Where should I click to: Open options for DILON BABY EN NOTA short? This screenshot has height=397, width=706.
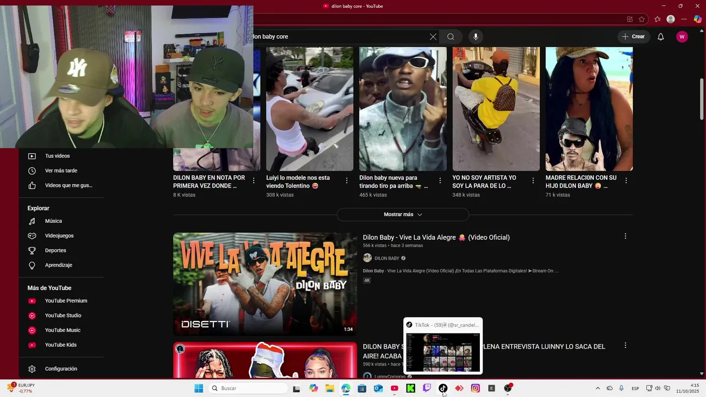click(x=254, y=181)
